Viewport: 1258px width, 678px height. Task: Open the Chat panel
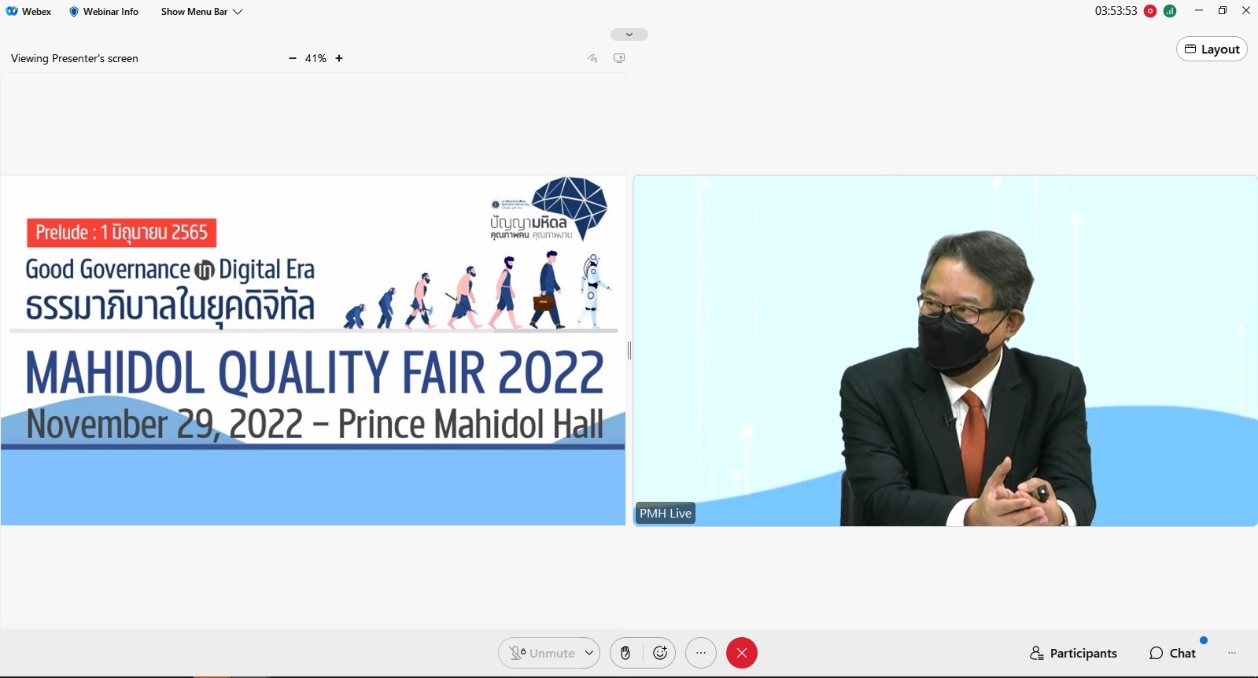click(1172, 653)
